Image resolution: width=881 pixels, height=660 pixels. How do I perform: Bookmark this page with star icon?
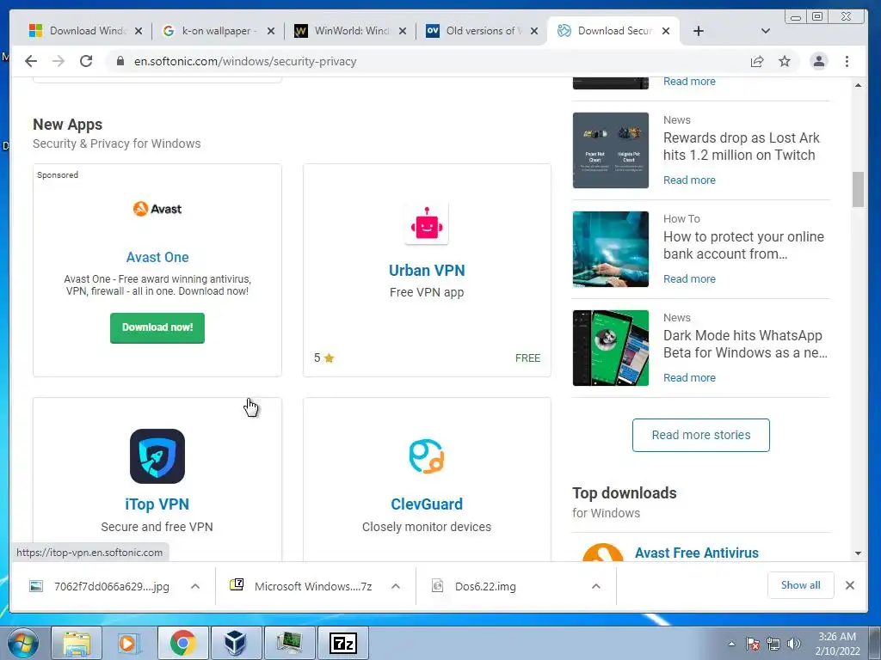click(785, 61)
